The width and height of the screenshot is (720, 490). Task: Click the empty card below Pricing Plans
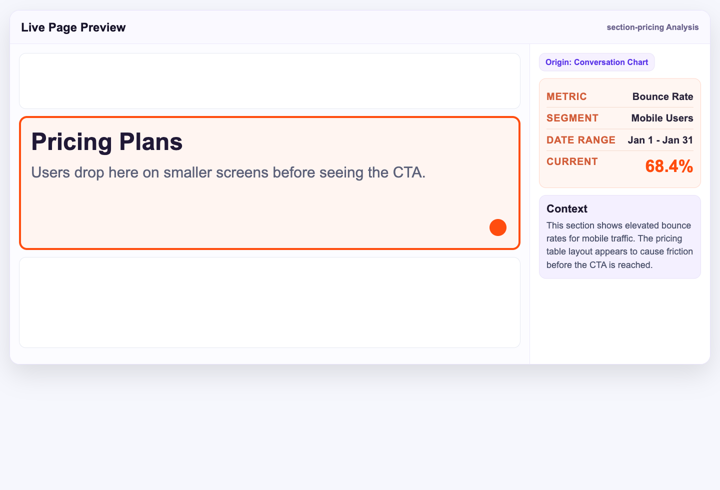pyautogui.click(x=270, y=302)
